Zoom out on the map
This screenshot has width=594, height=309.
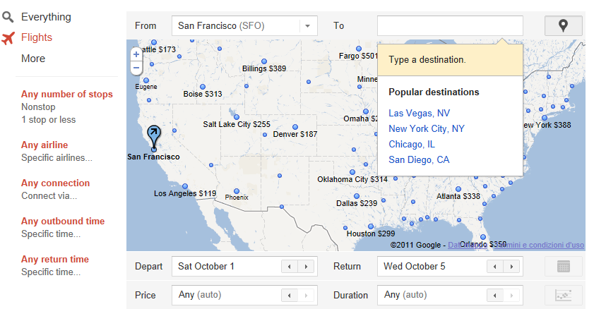click(136, 68)
